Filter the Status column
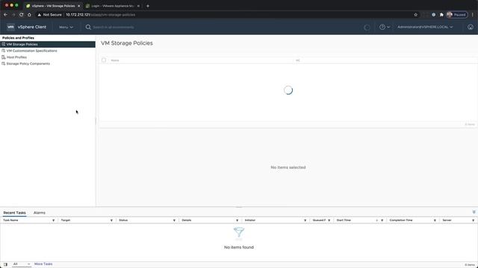This screenshot has height=268, width=478. [174, 220]
